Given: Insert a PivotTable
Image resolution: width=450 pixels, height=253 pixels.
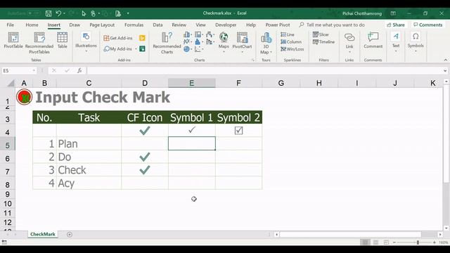Looking at the screenshot, I should pos(13,41).
